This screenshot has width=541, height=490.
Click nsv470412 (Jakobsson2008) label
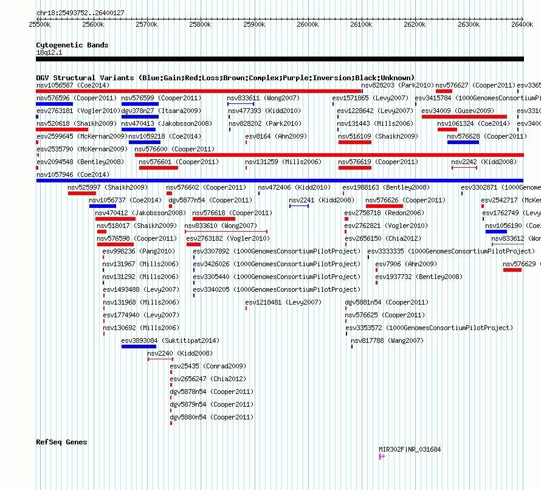pos(140,213)
